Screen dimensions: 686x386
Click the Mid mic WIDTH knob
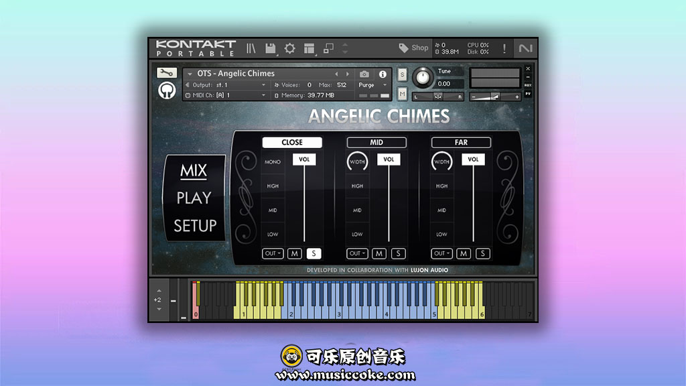pos(358,162)
